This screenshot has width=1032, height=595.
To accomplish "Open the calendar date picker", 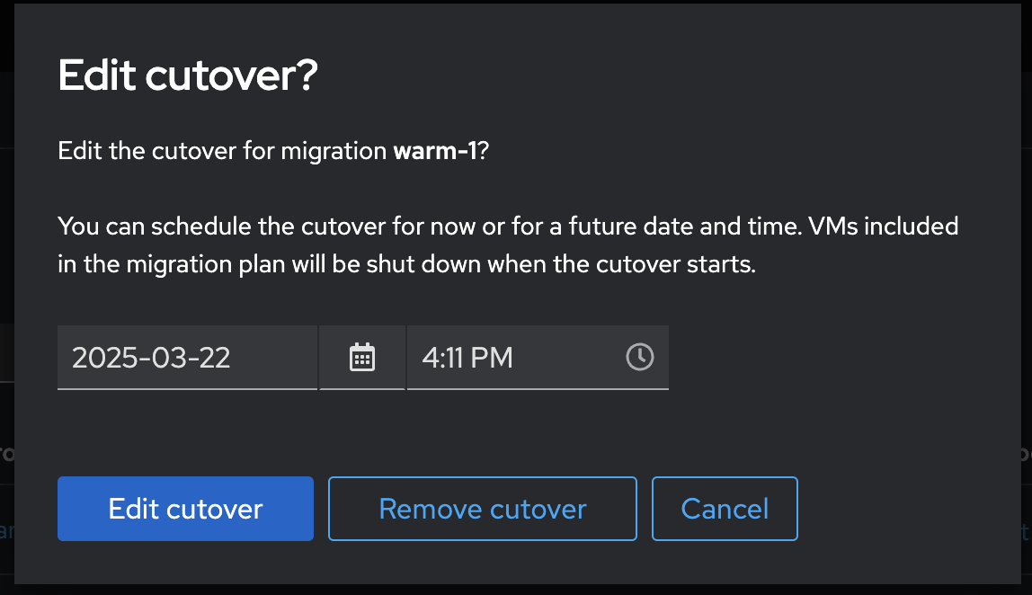I will click(x=361, y=358).
